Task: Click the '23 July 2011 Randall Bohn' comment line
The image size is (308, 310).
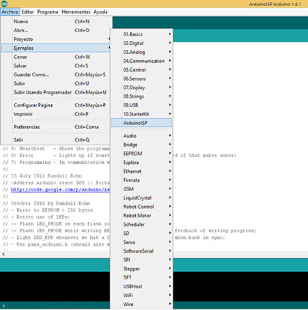Action: pyautogui.click(x=42, y=176)
